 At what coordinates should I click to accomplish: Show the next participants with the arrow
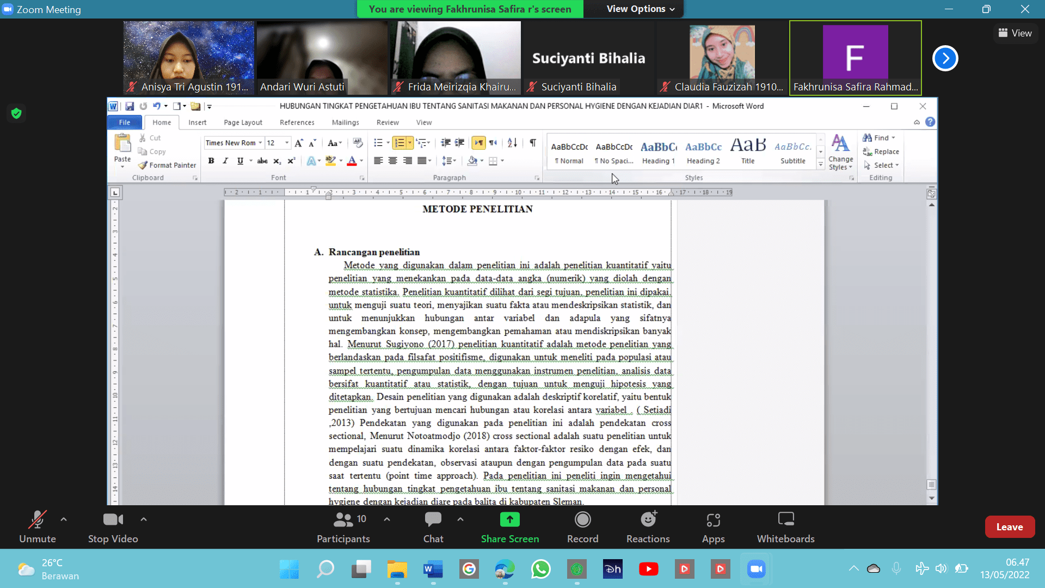(x=945, y=58)
